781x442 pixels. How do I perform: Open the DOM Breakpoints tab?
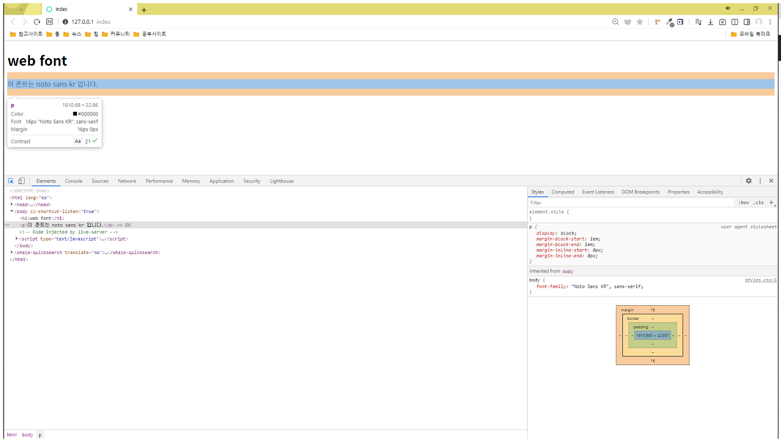click(x=641, y=192)
